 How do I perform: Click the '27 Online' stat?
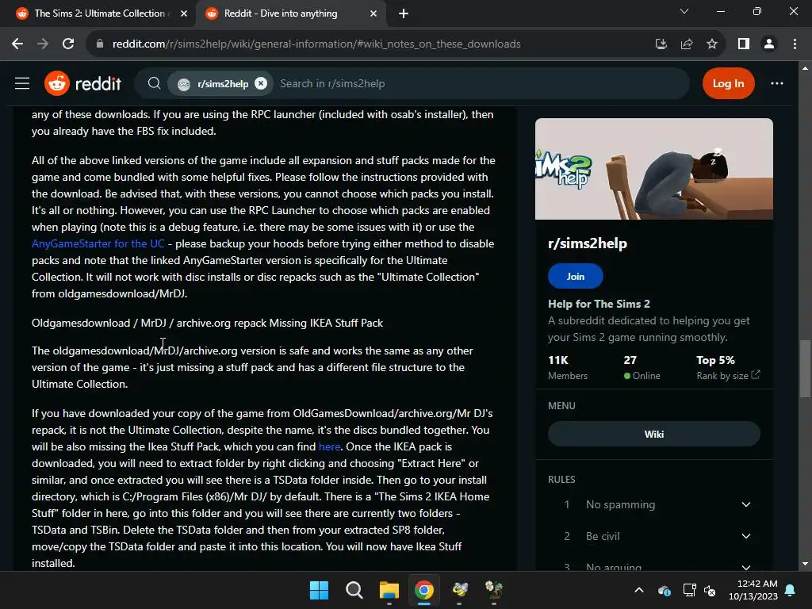pos(642,368)
